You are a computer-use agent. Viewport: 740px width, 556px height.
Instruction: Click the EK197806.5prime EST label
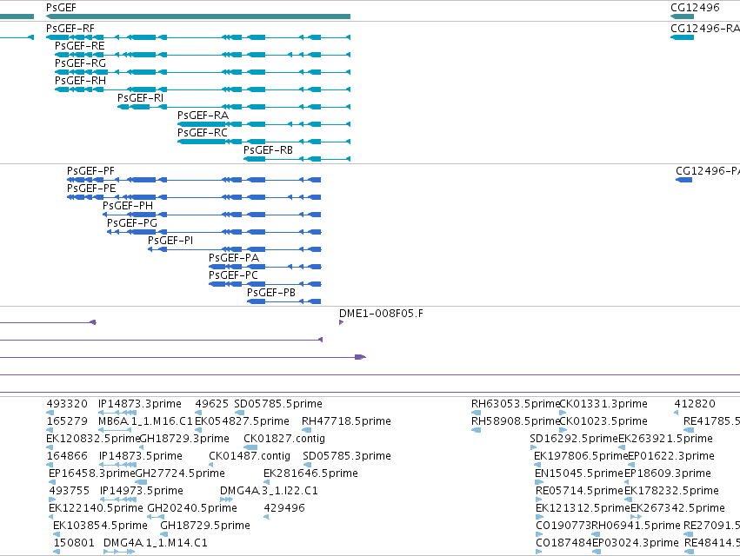click(x=582, y=456)
